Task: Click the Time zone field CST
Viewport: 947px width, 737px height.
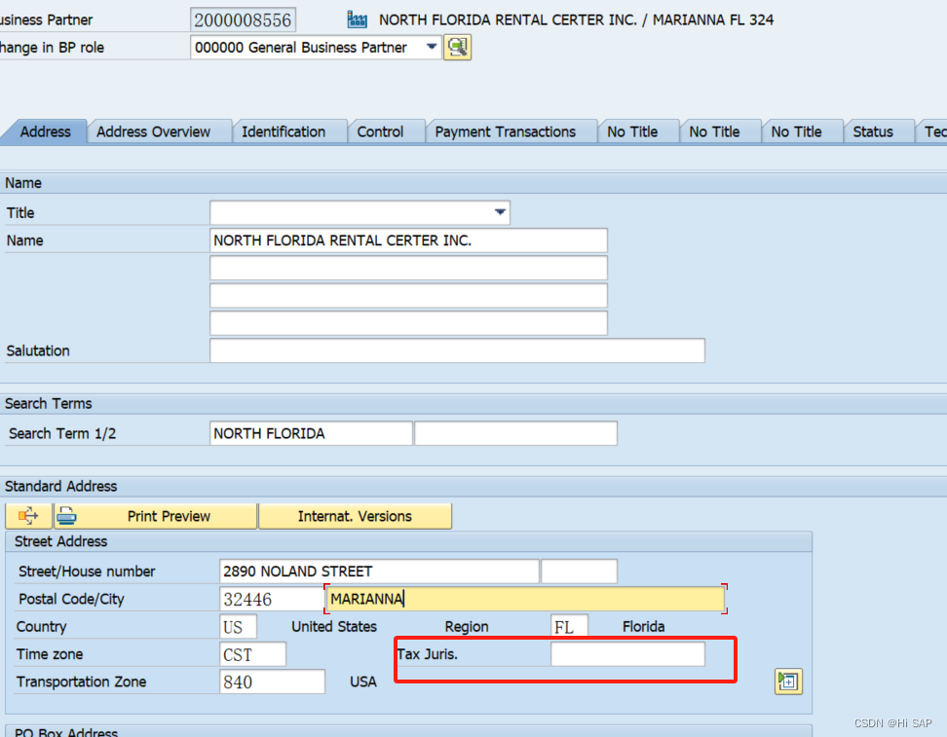Action: pyautogui.click(x=252, y=654)
